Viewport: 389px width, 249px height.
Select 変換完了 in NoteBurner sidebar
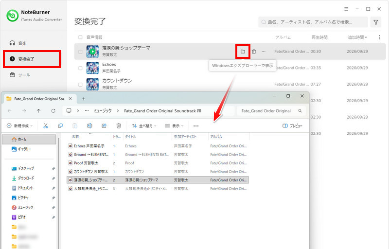[32, 59]
